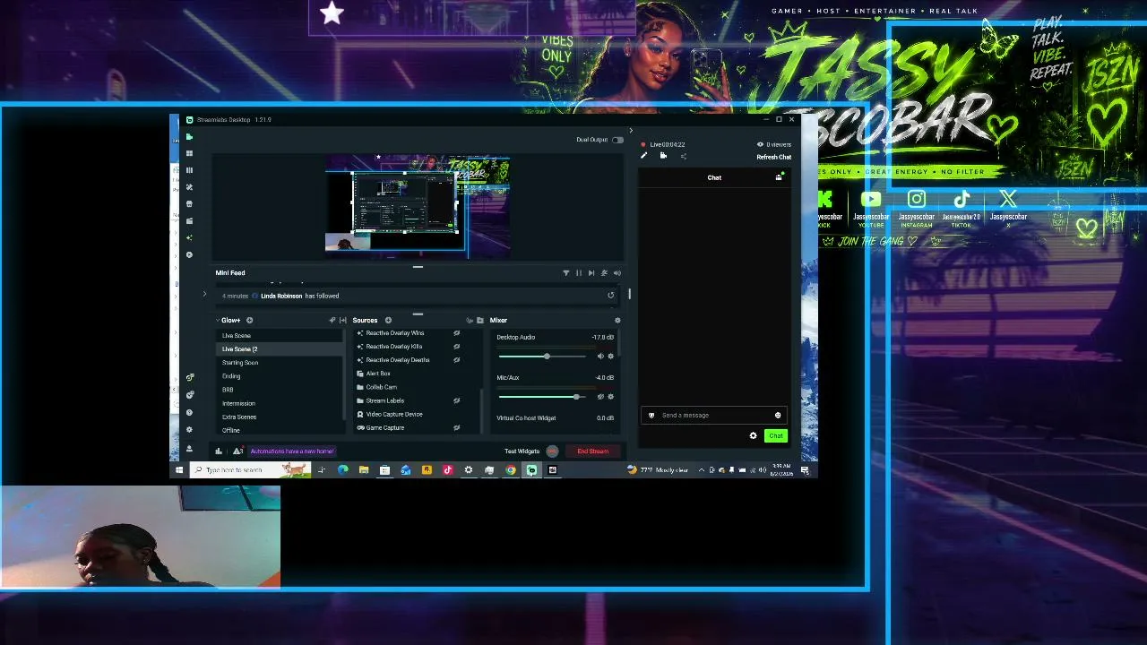Click the Windows taskbar search box
Viewport: 1147px width, 645px height.
tap(250, 470)
